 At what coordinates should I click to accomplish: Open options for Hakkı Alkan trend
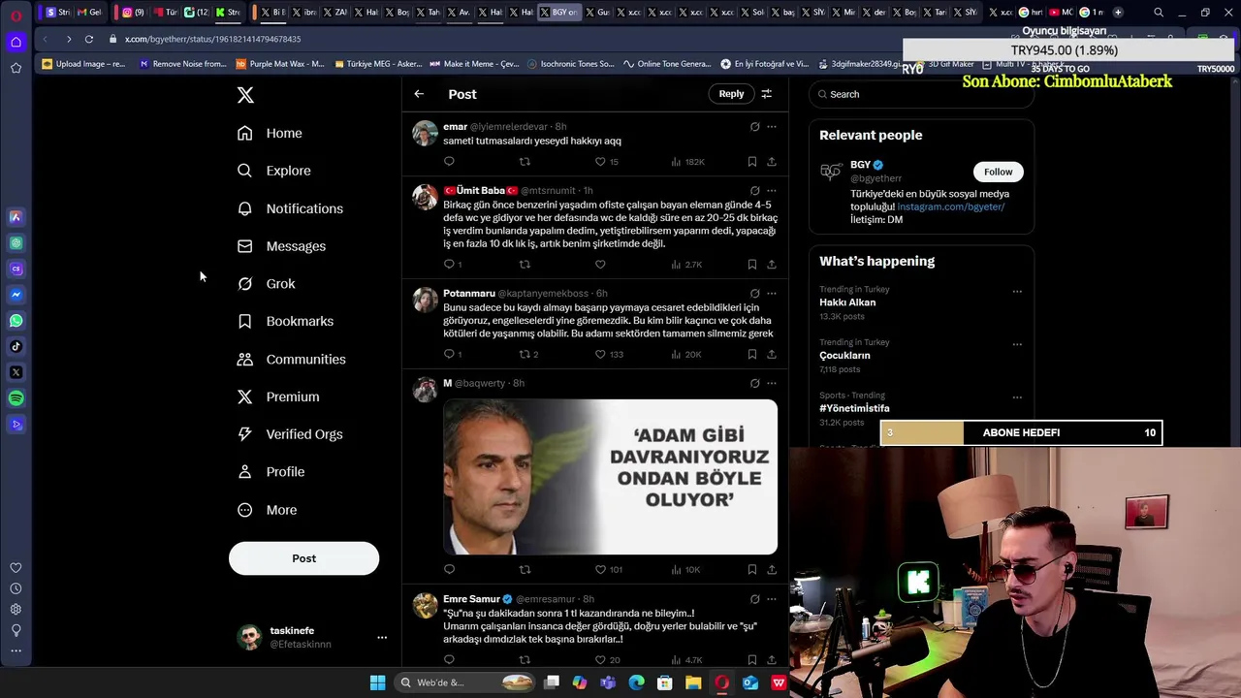click(1017, 291)
